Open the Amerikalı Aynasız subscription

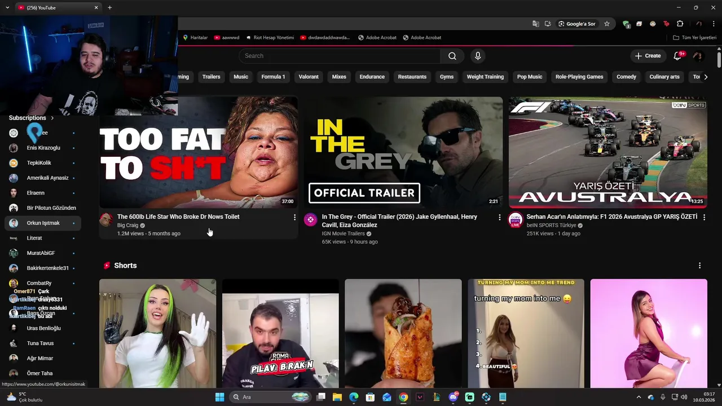[x=43, y=178]
